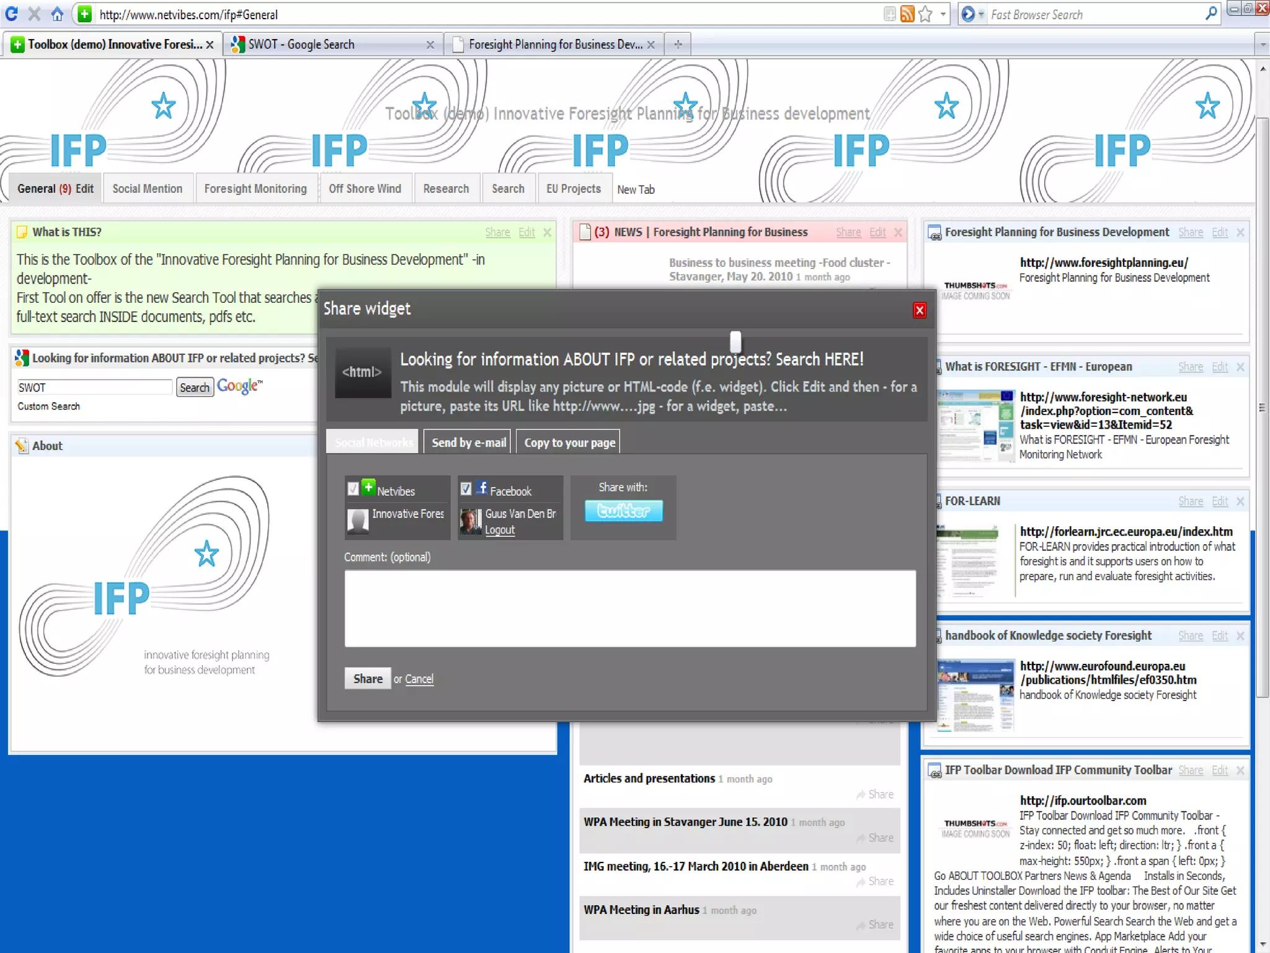Select the Copy to your page tab
This screenshot has width=1270, height=953.
(569, 442)
